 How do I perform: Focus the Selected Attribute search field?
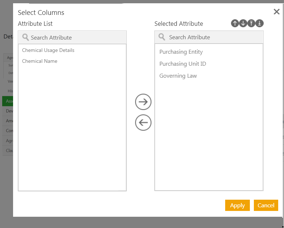click(x=214, y=37)
